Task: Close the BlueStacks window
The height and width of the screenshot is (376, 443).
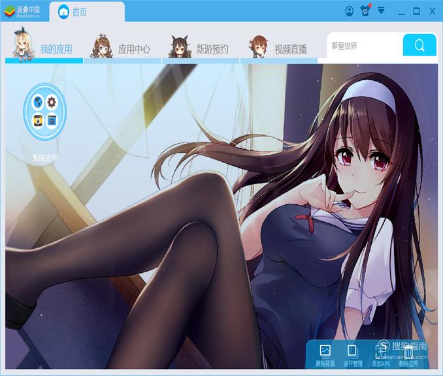Action: point(432,11)
